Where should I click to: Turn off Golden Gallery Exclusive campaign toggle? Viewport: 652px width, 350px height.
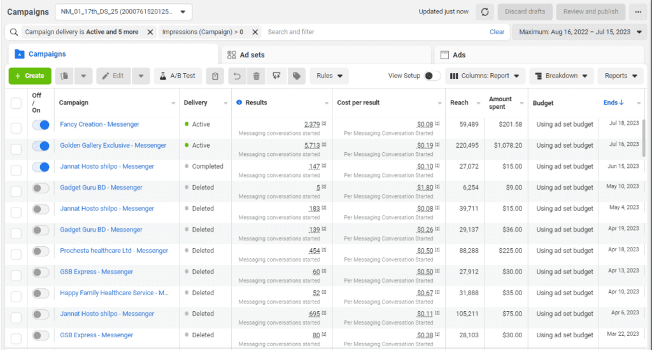point(41,146)
